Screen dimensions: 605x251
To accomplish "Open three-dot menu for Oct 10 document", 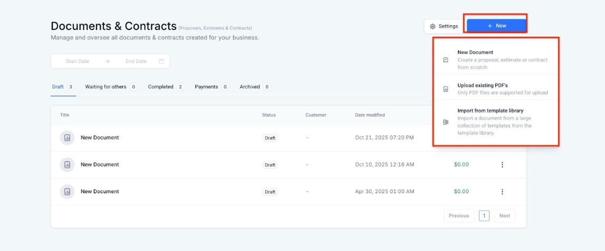I will (x=502, y=165).
